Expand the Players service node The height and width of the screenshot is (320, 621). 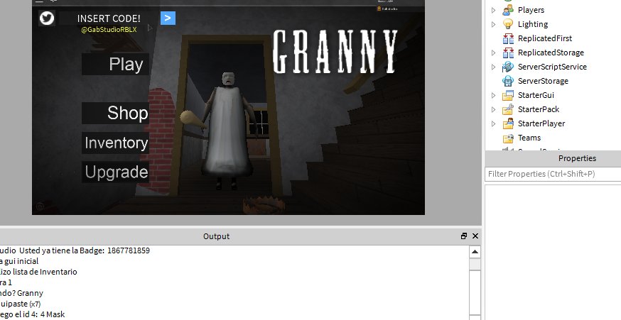pyautogui.click(x=494, y=10)
